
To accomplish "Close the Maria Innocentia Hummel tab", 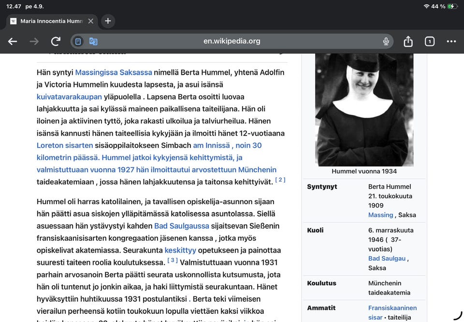I will (x=91, y=21).
